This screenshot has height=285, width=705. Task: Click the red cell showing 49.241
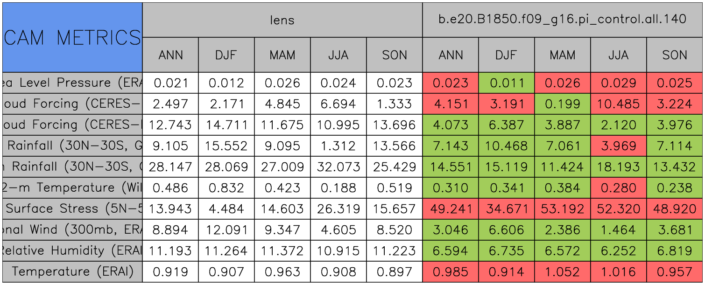[451, 209]
